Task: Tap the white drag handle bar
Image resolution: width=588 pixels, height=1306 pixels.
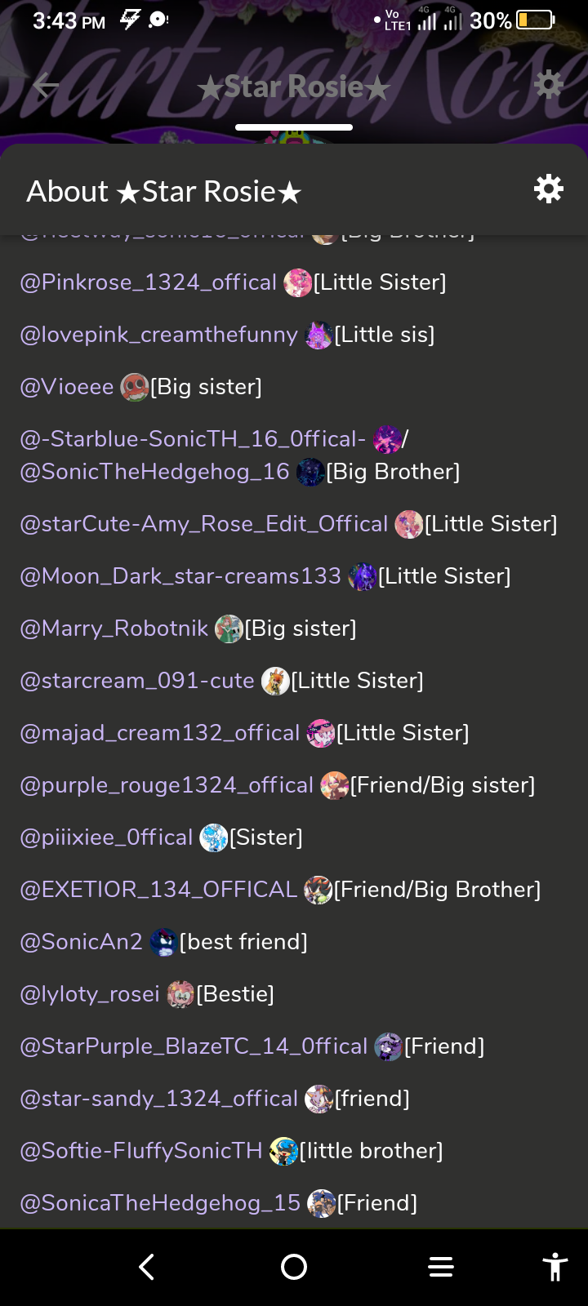Action: tap(294, 127)
